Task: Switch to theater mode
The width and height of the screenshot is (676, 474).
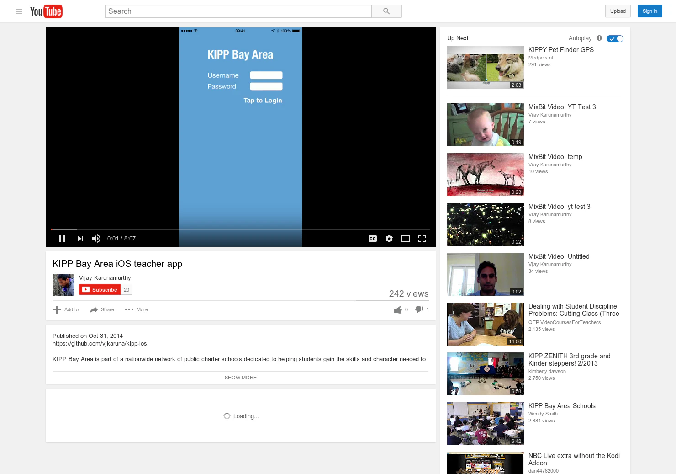Action: (406, 239)
